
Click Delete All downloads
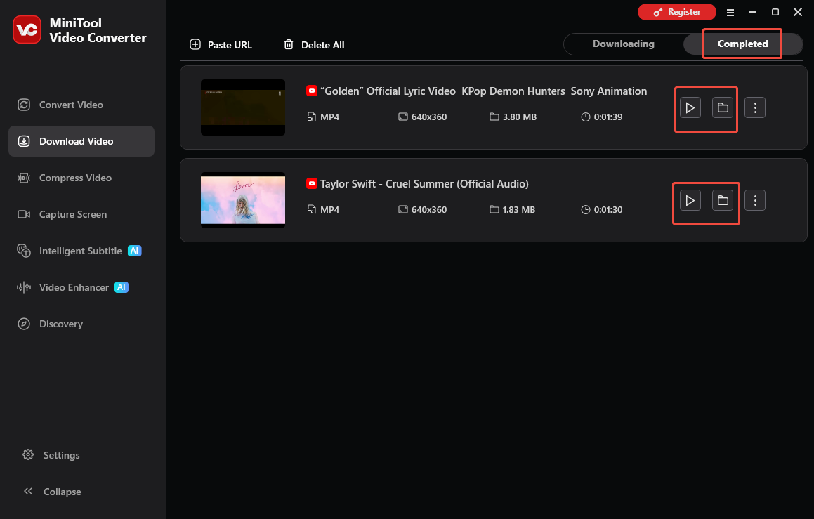click(314, 45)
